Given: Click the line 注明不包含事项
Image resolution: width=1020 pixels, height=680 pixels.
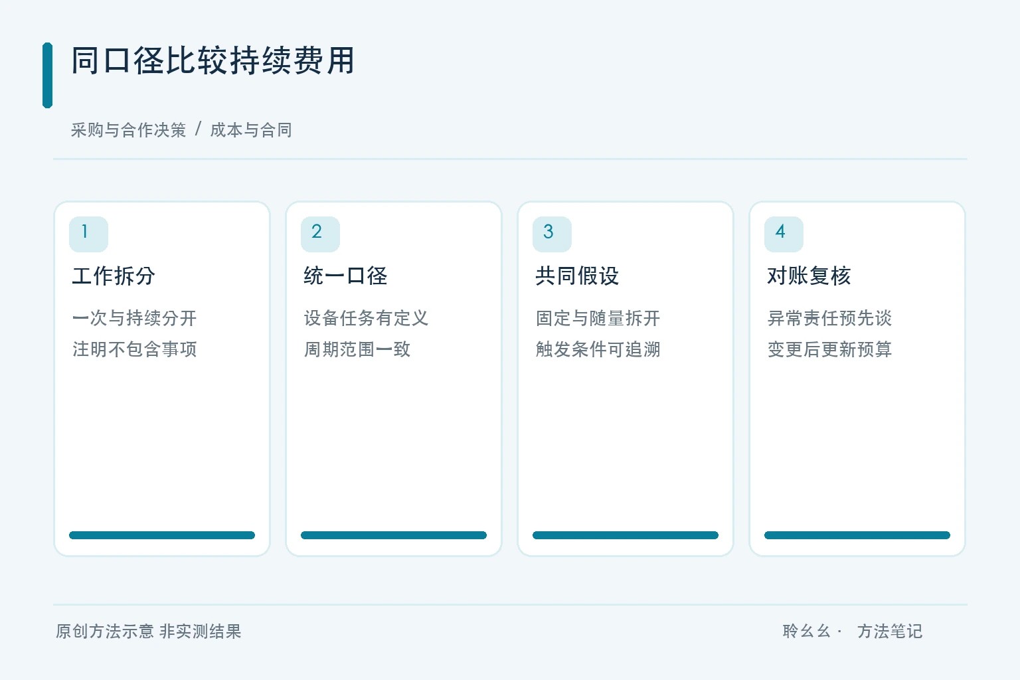Looking at the screenshot, I should point(134,349).
